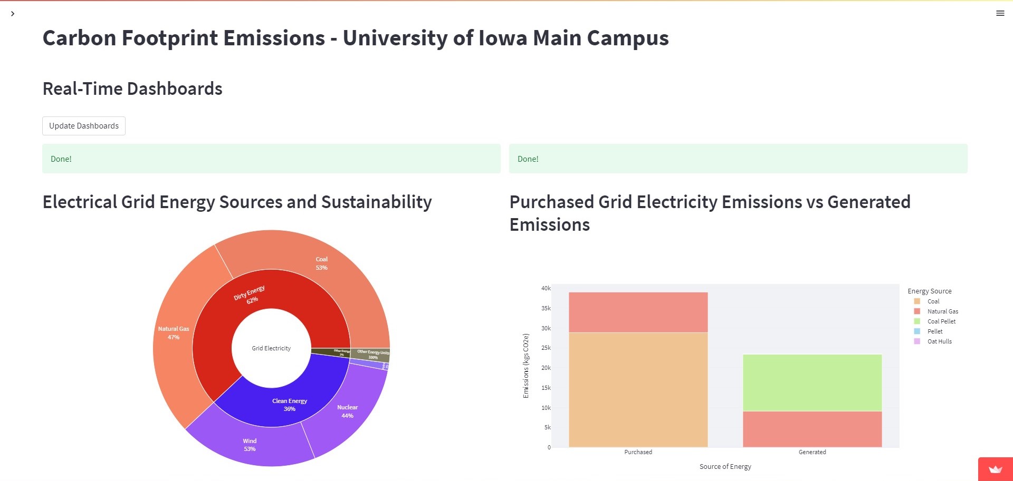Click the Grid Electricity center circle
Viewport: 1013px width, 481px height.
271,348
